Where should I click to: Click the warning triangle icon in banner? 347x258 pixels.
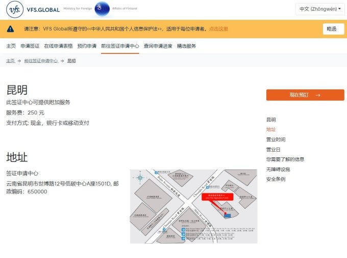click(x=10, y=29)
